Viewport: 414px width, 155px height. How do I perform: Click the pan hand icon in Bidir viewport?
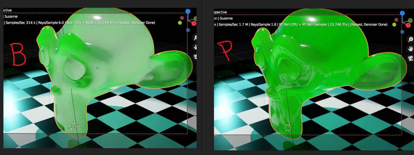click(x=195, y=47)
